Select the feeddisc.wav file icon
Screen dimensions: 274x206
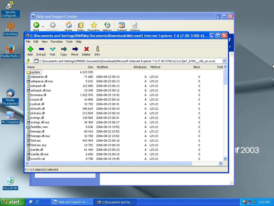coord(28,127)
